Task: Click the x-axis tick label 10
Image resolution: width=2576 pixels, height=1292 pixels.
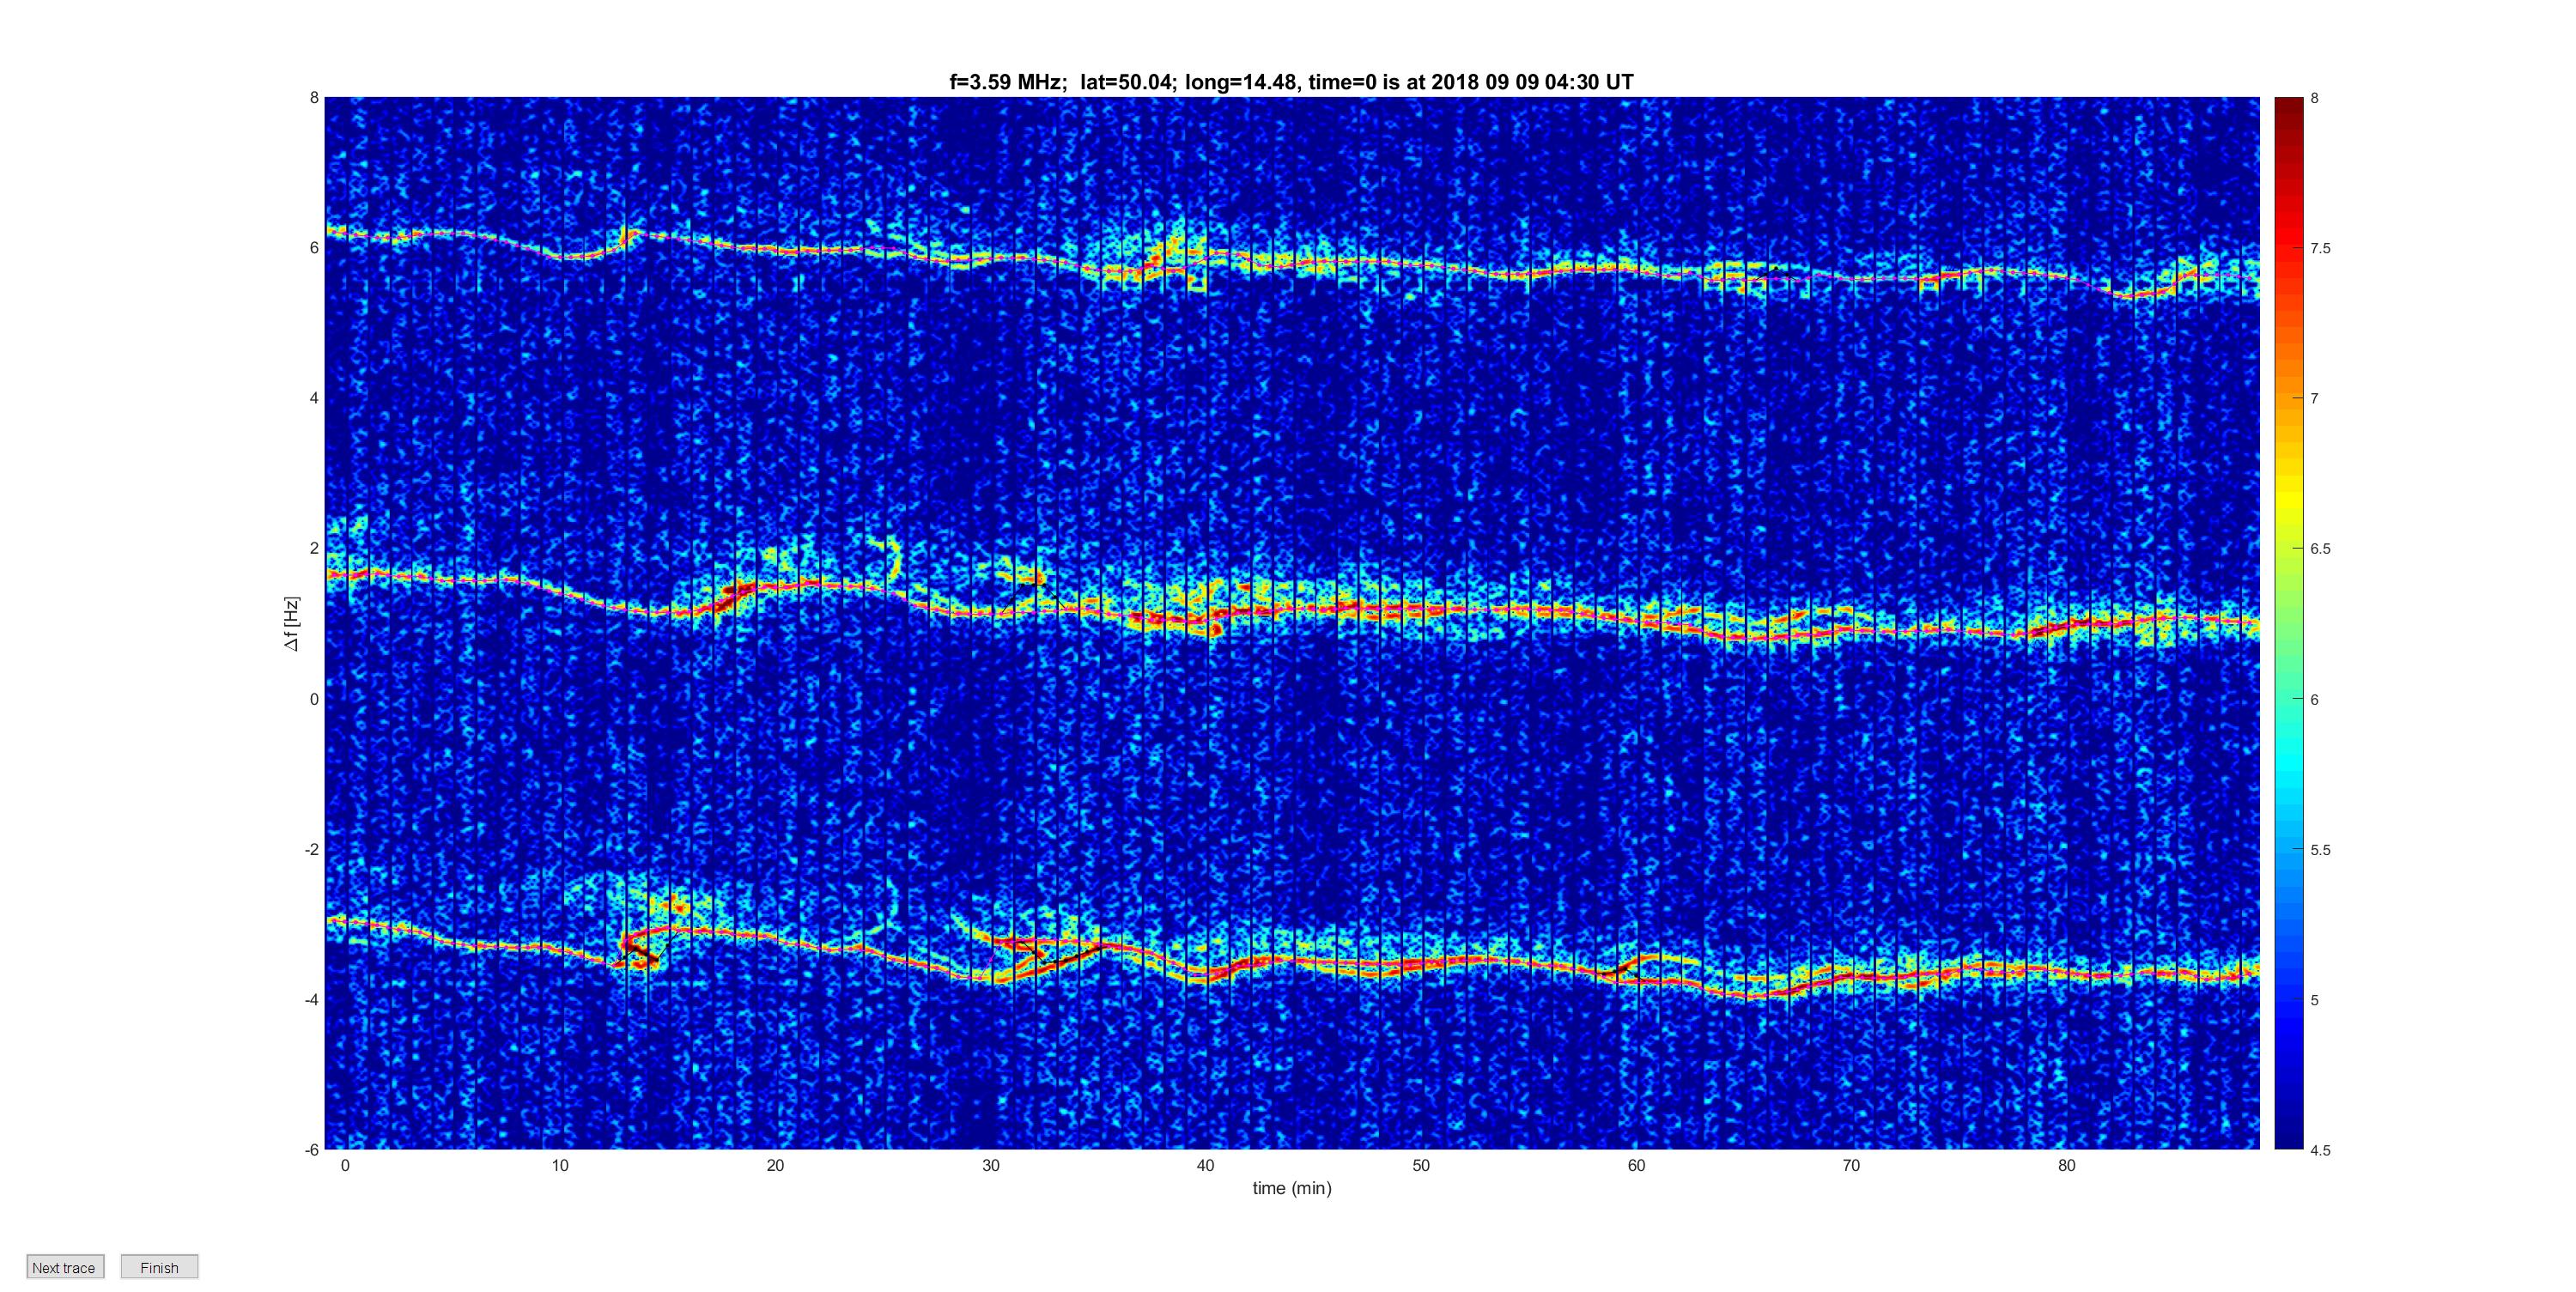Action: click(x=560, y=1165)
